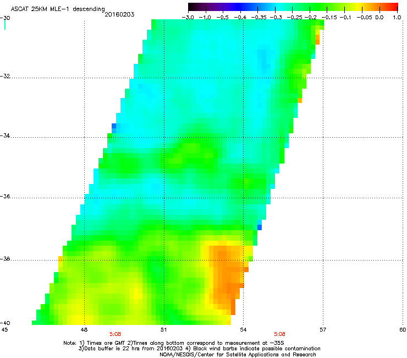Click the 'Times are GMT' note line
This screenshot has width=407, height=358.
pos(174,343)
